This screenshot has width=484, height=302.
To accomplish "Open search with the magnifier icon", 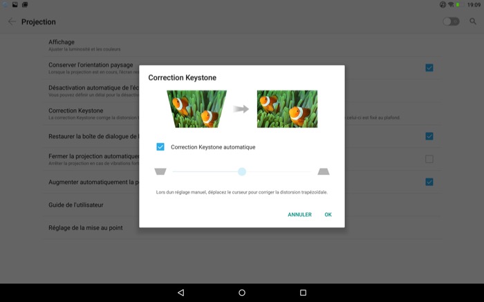I will 473,21.
